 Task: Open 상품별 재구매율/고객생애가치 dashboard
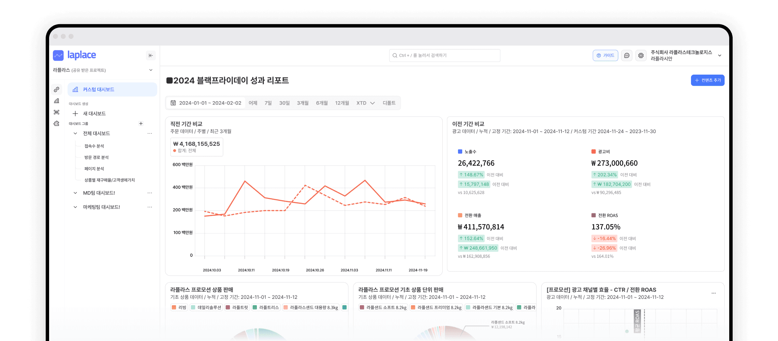(x=109, y=180)
